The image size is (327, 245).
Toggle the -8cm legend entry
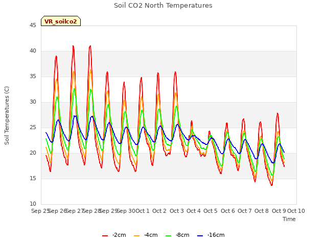tap(177, 235)
